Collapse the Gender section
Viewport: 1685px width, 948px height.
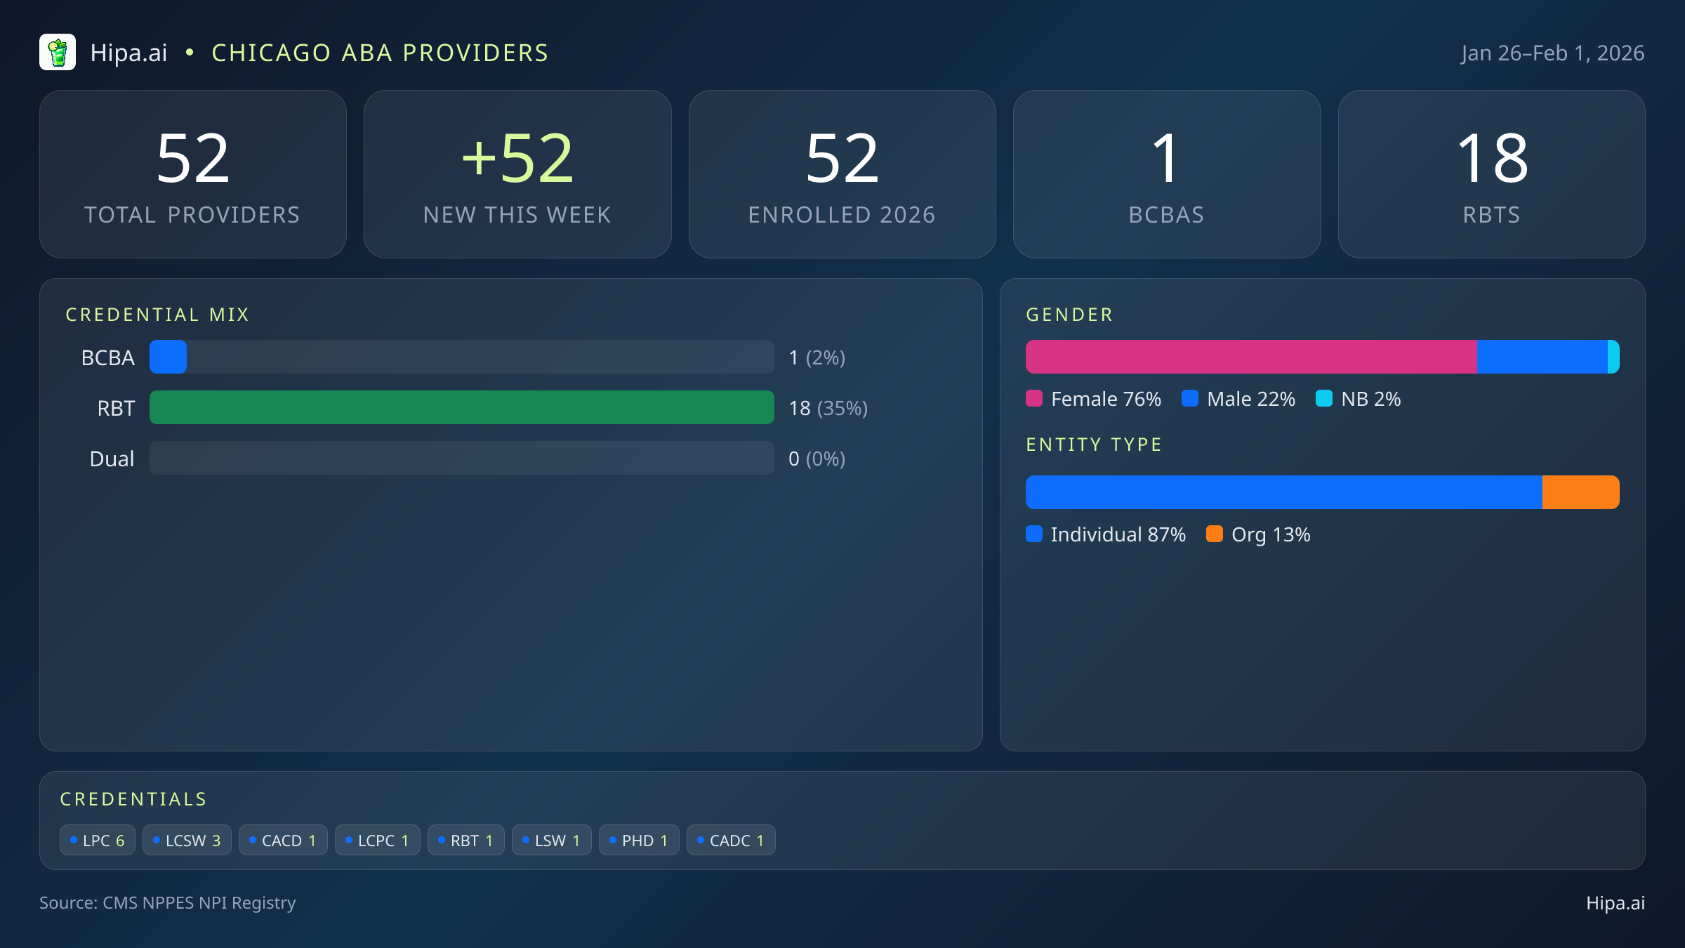tap(1069, 314)
